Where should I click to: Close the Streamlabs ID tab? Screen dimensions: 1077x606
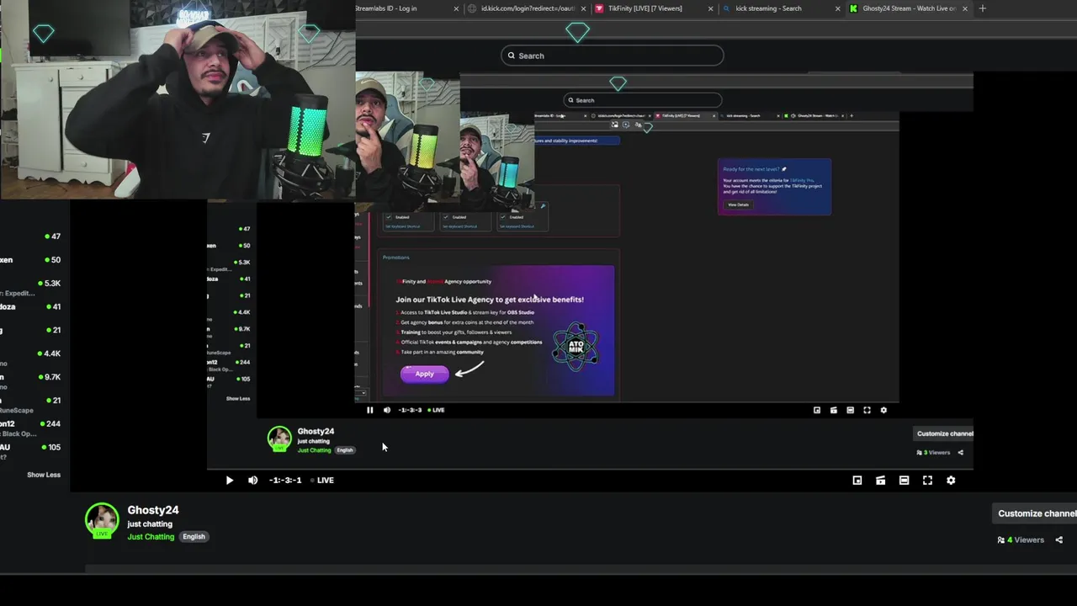pyautogui.click(x=456, y=8)
